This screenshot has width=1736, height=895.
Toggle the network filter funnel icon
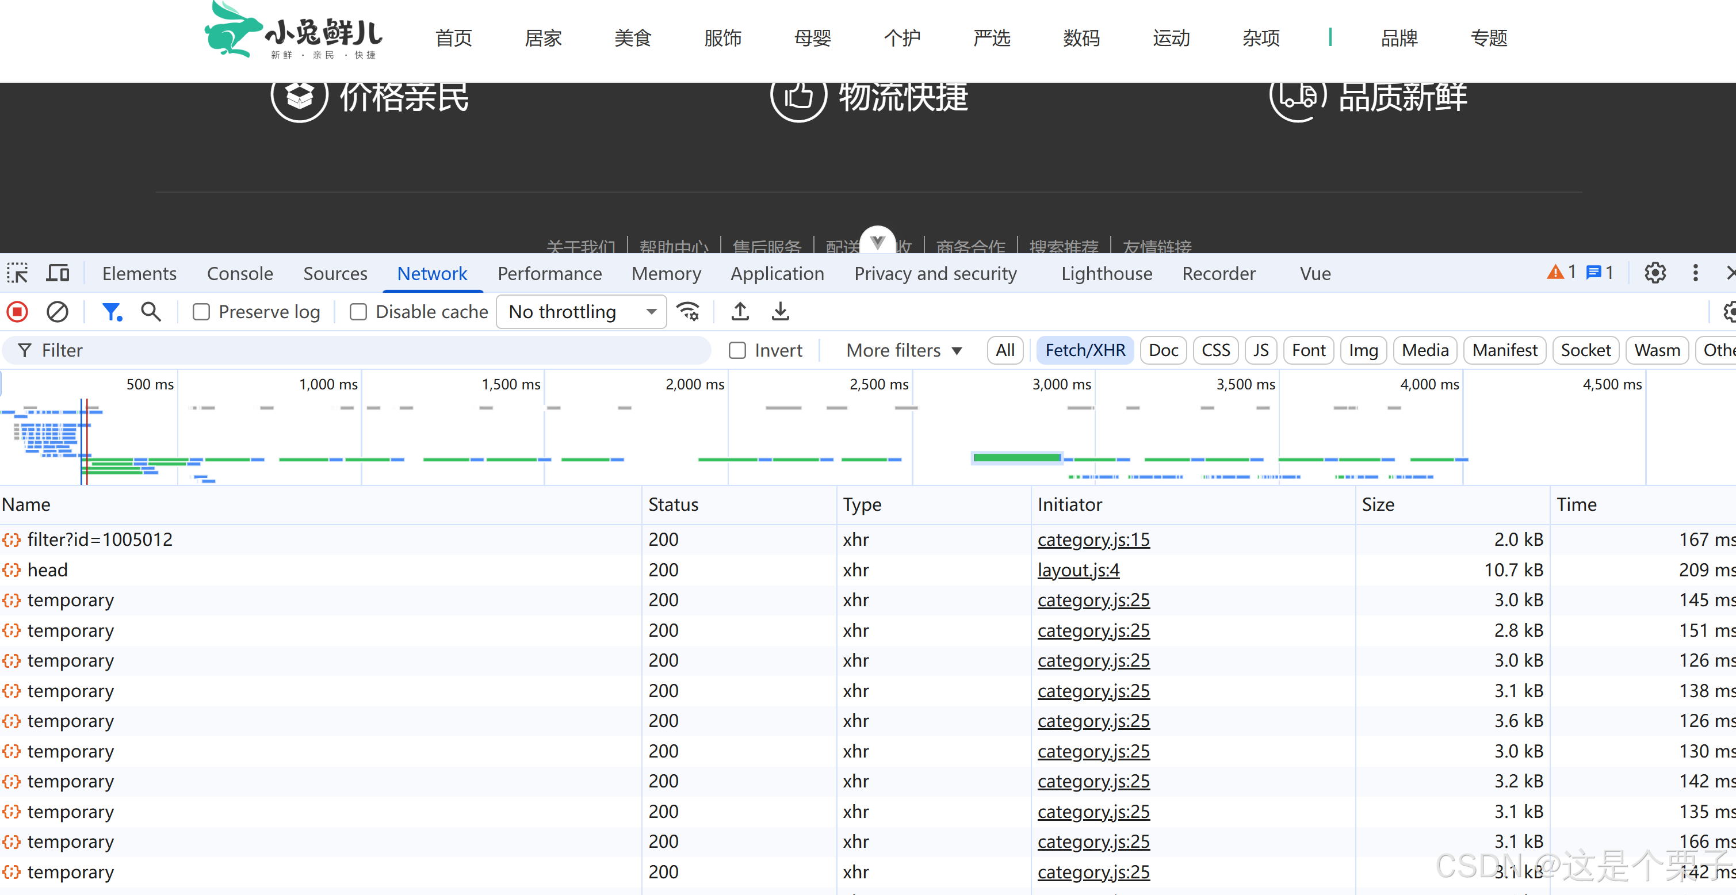tap(111, 311)
